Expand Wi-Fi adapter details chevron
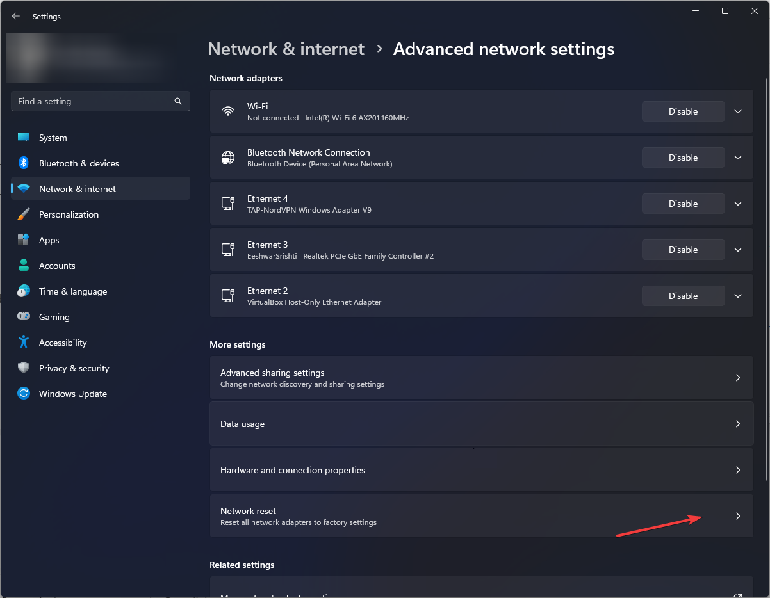 coord(738,111)
